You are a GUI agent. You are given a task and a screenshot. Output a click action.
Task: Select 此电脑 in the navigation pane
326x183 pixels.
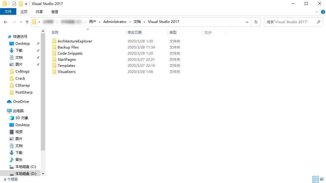coord(18,111)
